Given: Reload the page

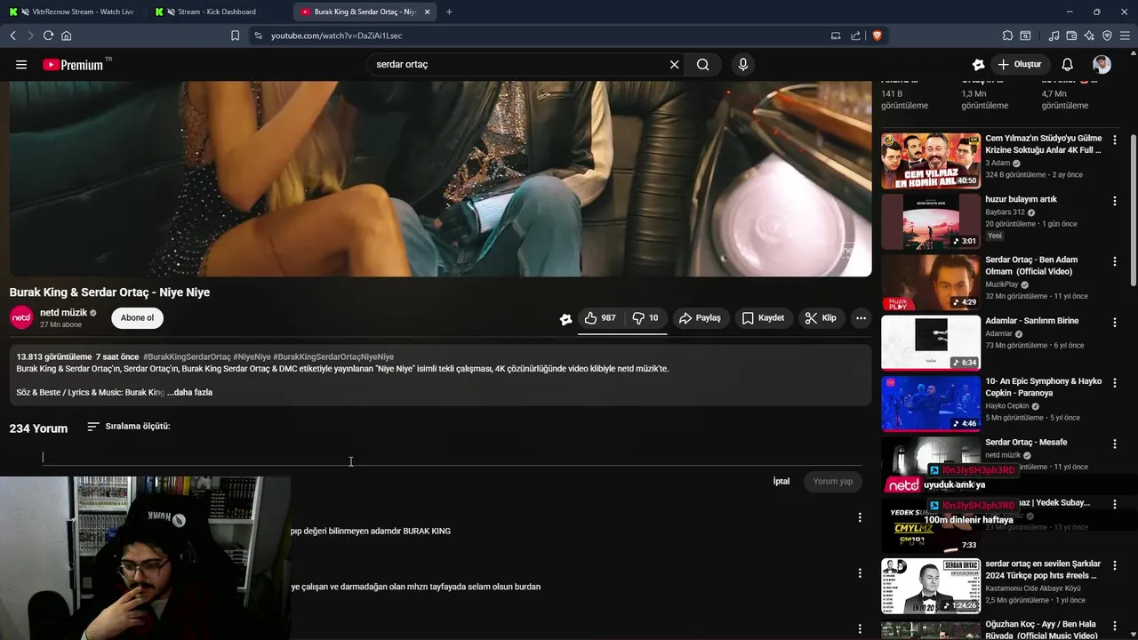Looking at the screenshot, I should (48, 36).
